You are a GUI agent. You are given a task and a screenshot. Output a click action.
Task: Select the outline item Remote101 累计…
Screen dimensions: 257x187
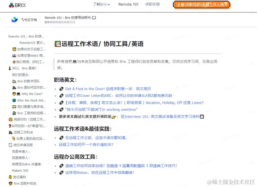(32, 43)
